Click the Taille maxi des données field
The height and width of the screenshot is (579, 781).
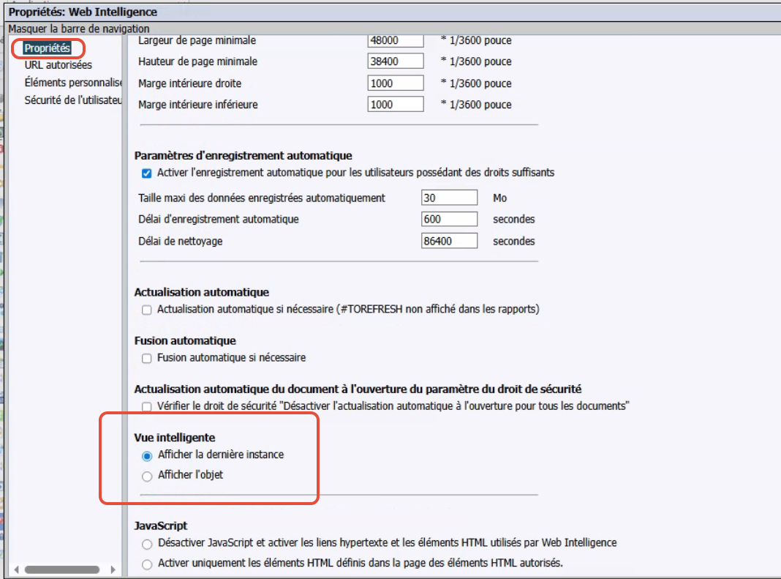(449, 198)
